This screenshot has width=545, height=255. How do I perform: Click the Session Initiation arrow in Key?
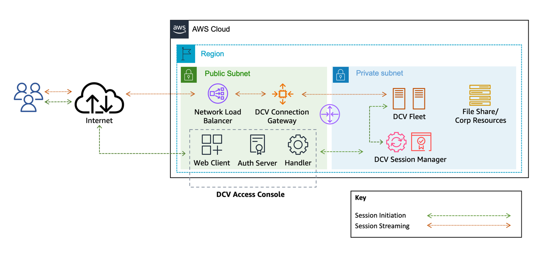tap(469, 215)
